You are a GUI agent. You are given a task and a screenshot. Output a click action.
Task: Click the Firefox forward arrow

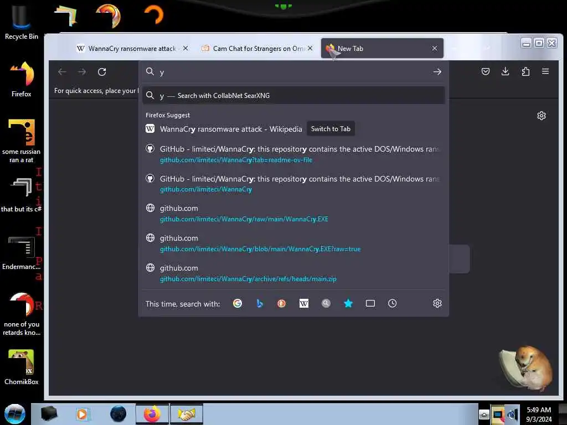click(82, 72)
